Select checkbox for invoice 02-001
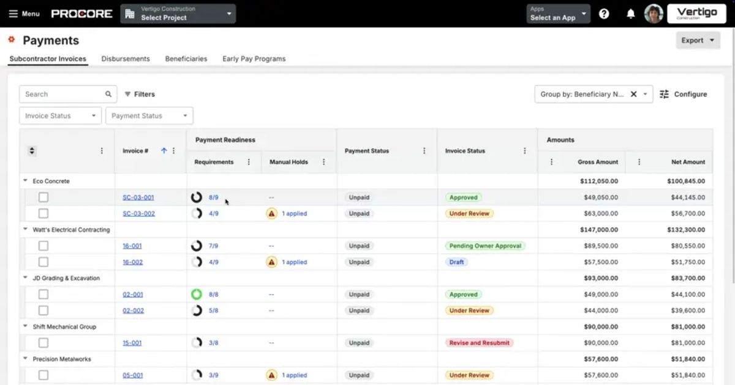The height and width of the screenshot is (385, 735). pos(43,294)
